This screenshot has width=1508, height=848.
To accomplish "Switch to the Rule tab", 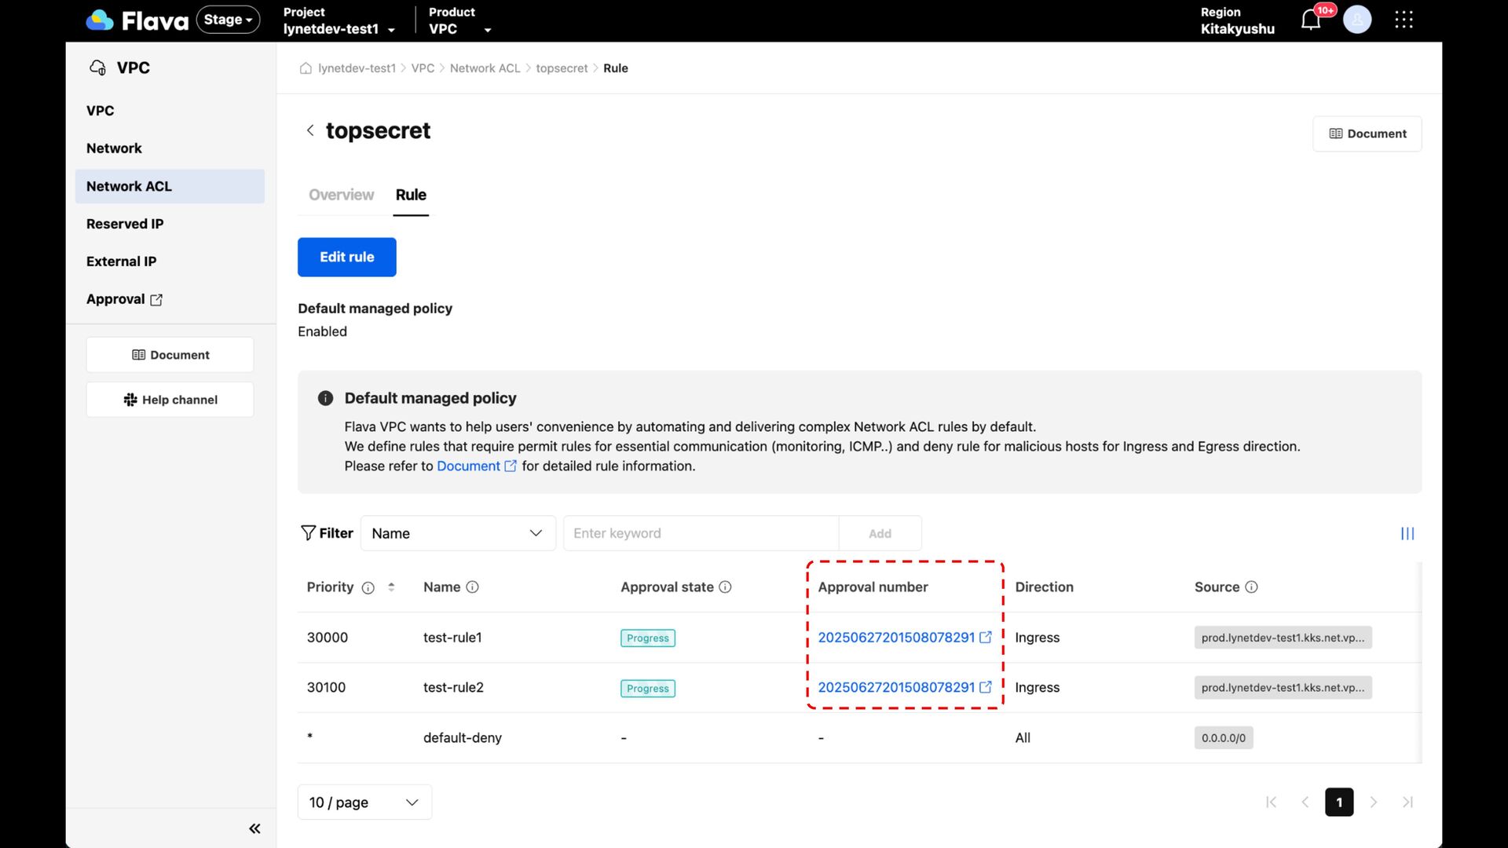I will click(411, 195).
